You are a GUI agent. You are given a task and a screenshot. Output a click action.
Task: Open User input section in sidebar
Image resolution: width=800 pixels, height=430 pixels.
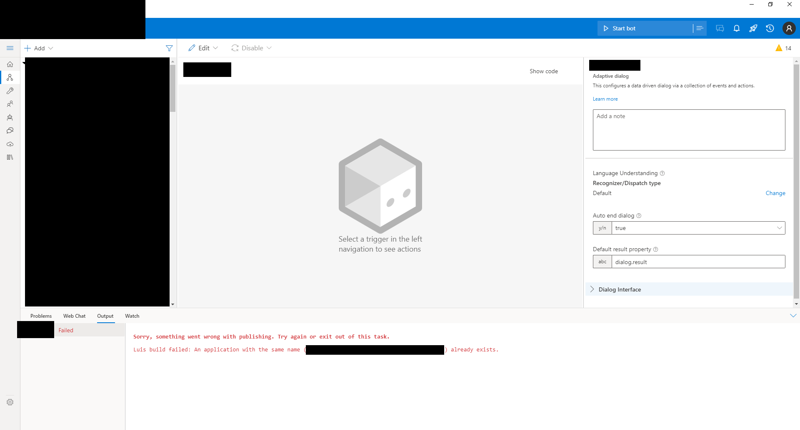[x=10, y=104]
